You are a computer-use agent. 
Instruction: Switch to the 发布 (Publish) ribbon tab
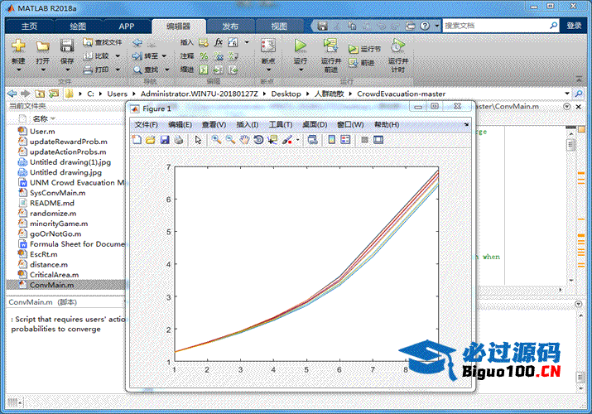[229, 26]
